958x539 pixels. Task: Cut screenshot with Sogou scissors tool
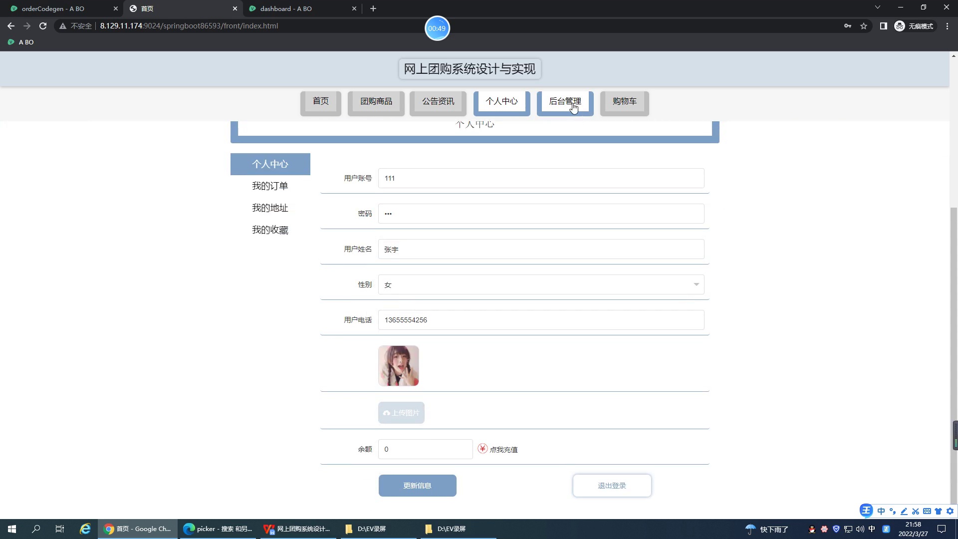916,511
